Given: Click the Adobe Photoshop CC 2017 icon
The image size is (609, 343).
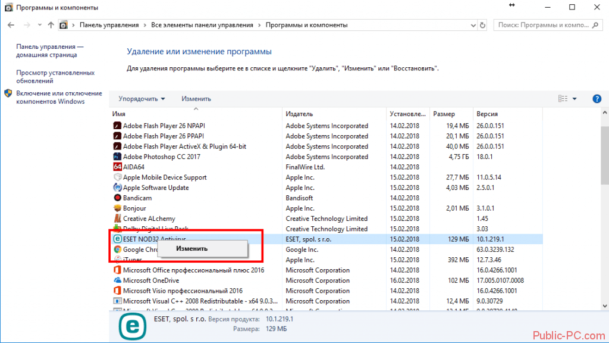Looking at the screenshot, I should click(x=117, y=157).
